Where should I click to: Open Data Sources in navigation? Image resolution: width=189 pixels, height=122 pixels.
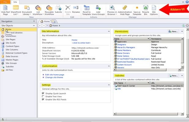coord(12,56)
